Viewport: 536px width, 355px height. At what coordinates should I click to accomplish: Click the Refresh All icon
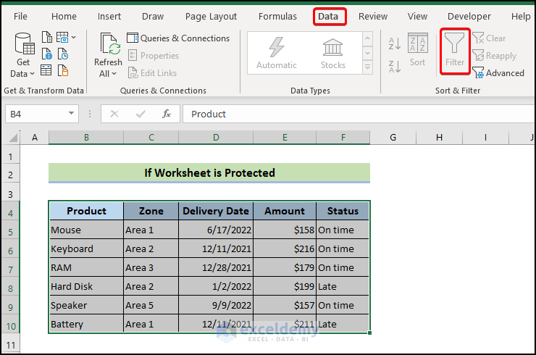tap(110, 43)
